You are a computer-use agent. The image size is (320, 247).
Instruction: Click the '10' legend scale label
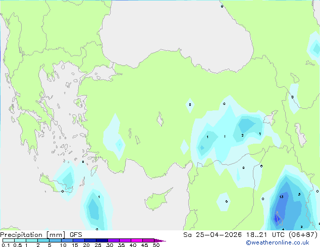(x=63, y=245)
